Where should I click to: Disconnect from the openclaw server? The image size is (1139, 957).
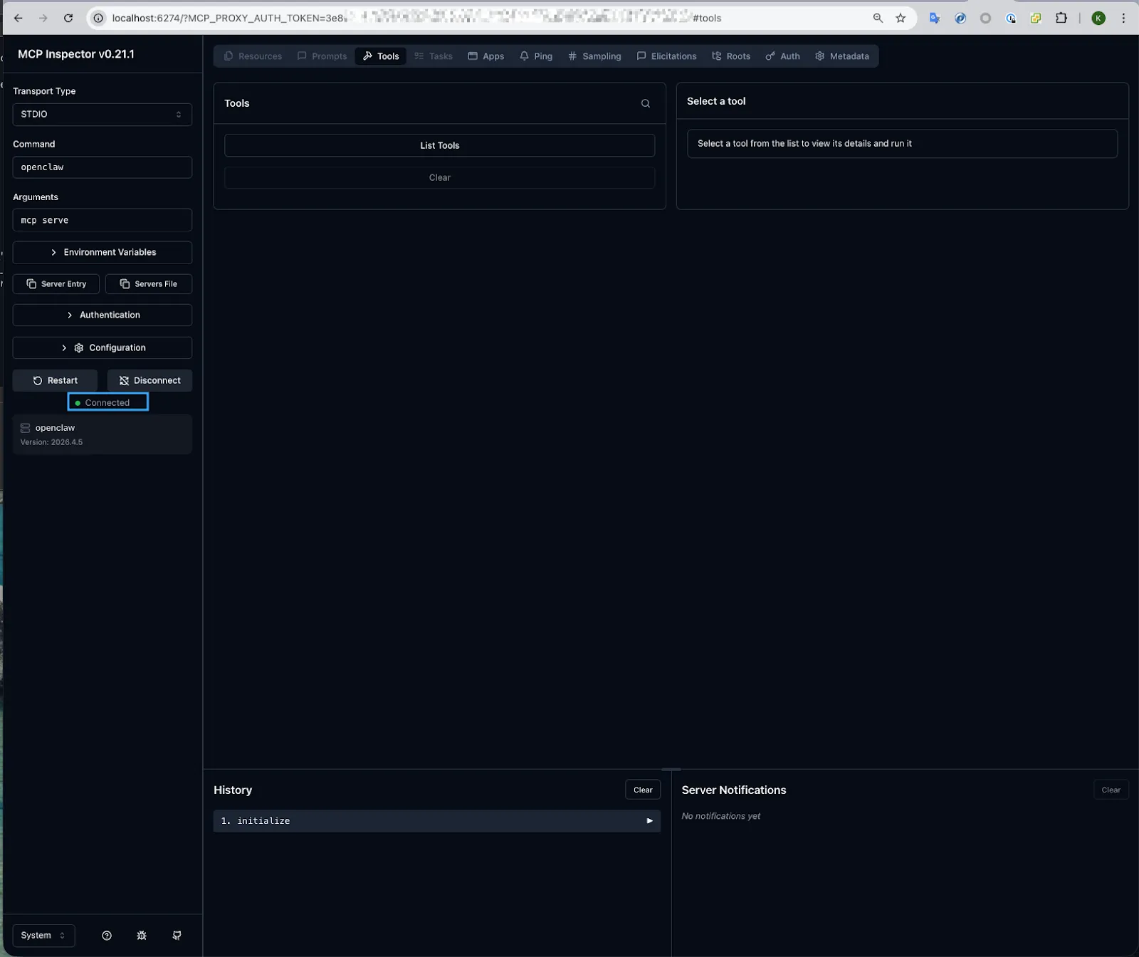pos(149,380)
